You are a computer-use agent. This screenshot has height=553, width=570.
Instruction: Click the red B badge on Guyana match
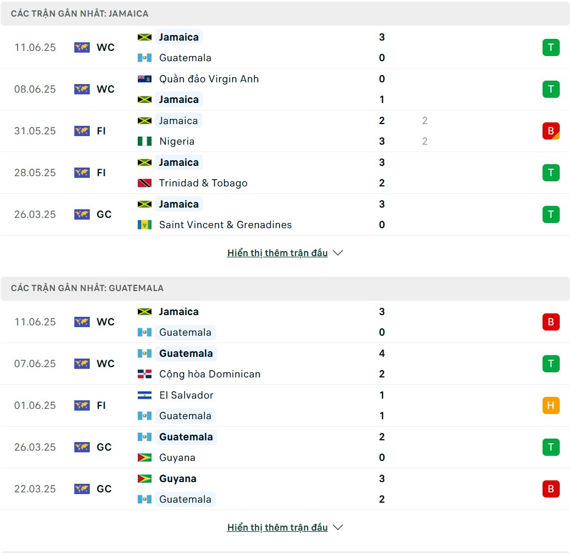pyautogui.click(x=551, y=488)
